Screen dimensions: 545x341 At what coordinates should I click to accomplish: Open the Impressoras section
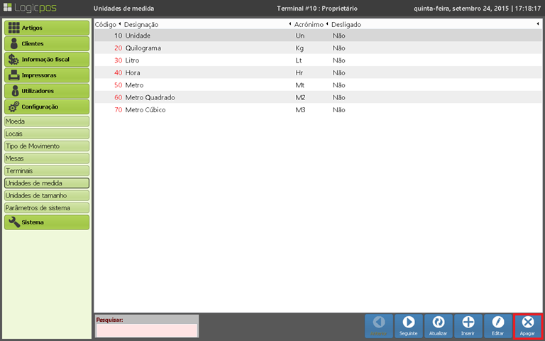pyautogui.click(x=47, y=75)
